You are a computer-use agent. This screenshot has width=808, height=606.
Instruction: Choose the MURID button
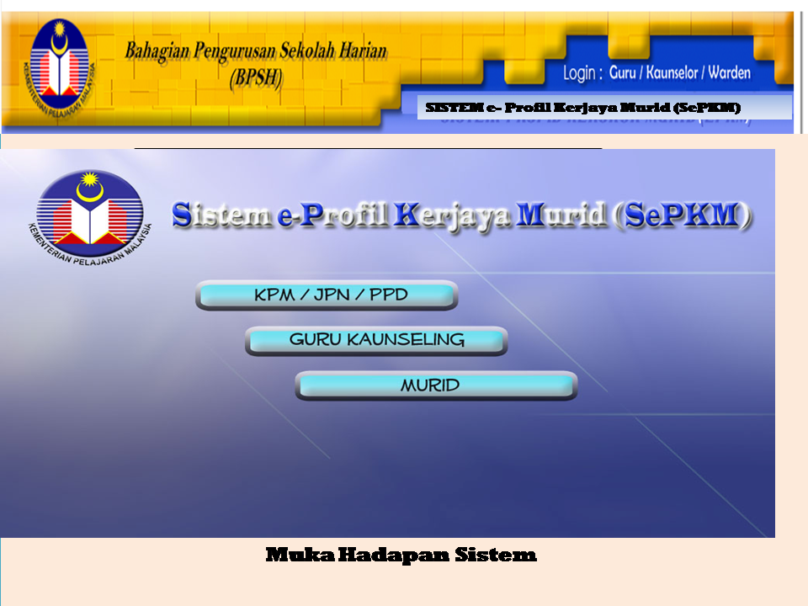pyautogui.click(x=436, y=385)
